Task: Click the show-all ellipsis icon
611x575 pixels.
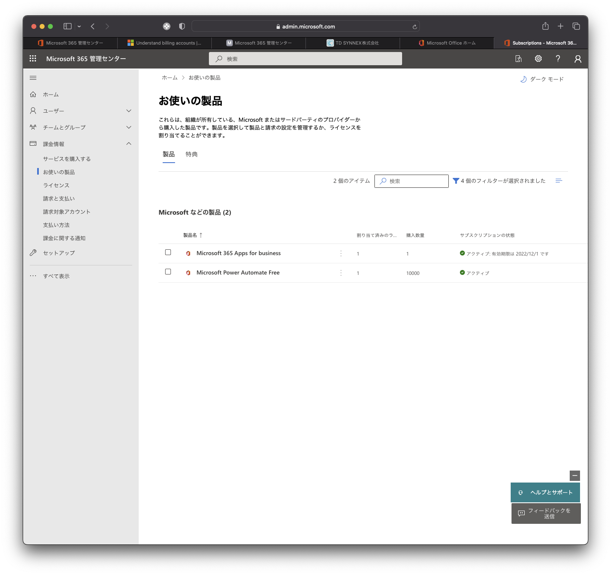Action: [33, 276]
